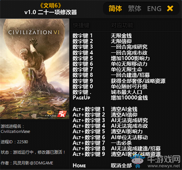Click the 《文明6》 title text
Screen dimensions: 182x170
[x=51, y=5]
